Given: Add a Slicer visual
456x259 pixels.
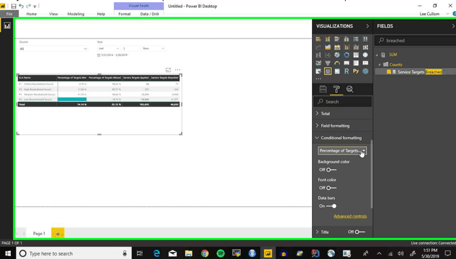Looking at the screenshot, I should pos(318,71).
